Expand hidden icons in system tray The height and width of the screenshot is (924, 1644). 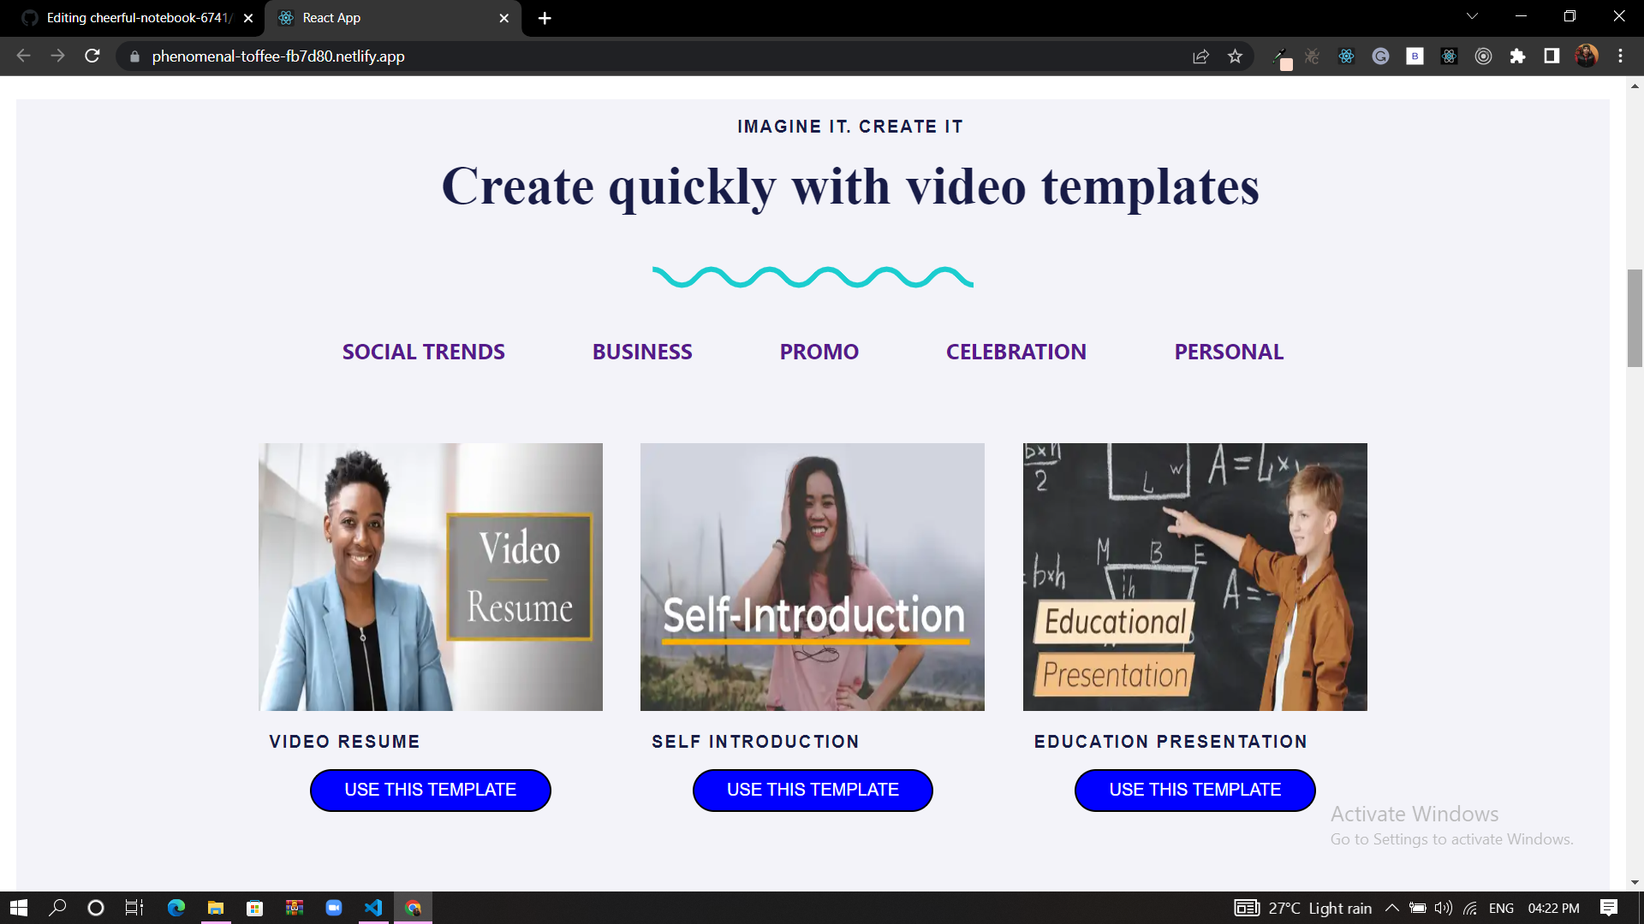(x=1392, y=908)
